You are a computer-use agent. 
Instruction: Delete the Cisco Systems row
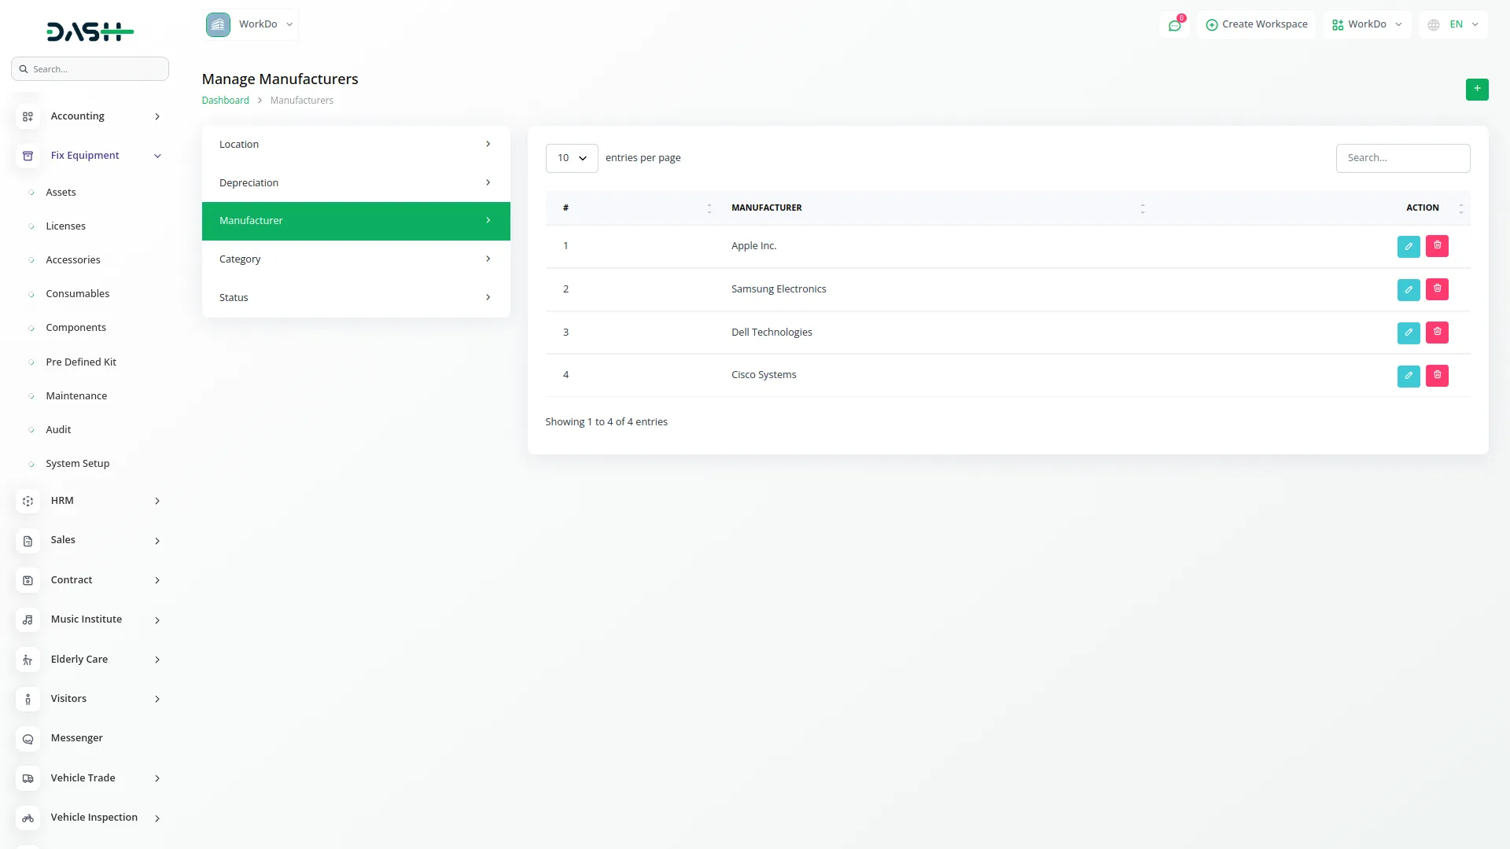[1437, 376]
